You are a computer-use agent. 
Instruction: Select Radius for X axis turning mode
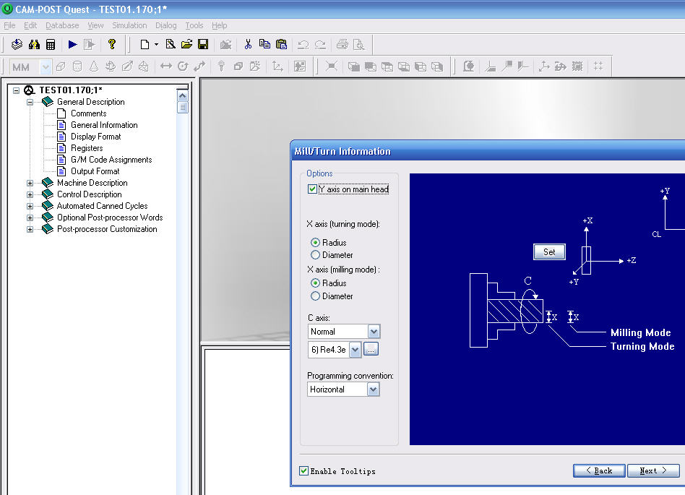coord(315,243)
